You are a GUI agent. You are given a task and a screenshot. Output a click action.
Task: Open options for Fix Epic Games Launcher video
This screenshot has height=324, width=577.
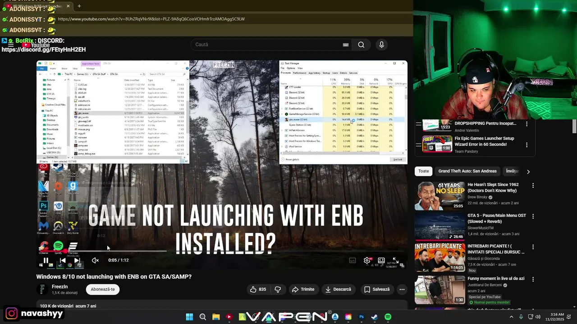click(x=527, y=145)
